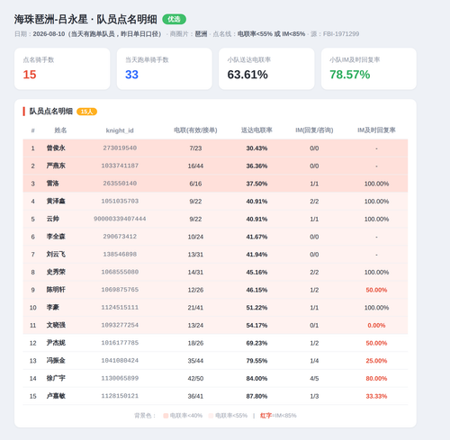
Task: Click the IM(回复/咨询) column header
Action: [314, 130]
